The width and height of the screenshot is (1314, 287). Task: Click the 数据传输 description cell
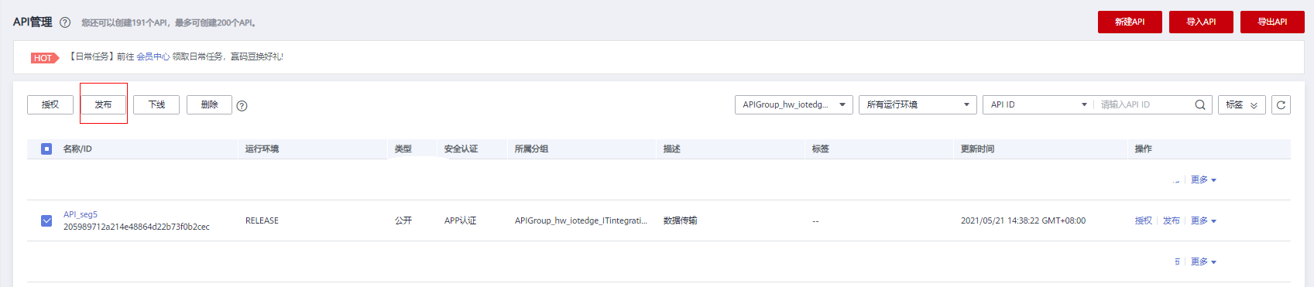click(x=680, y=220)
